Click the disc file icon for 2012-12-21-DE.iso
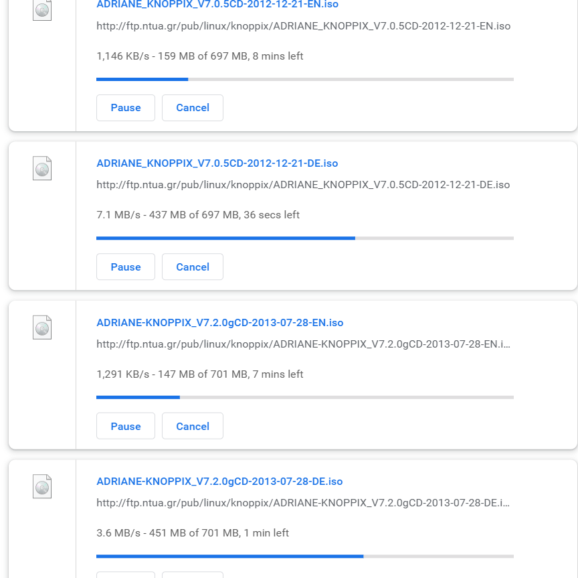 click(42, 168)
